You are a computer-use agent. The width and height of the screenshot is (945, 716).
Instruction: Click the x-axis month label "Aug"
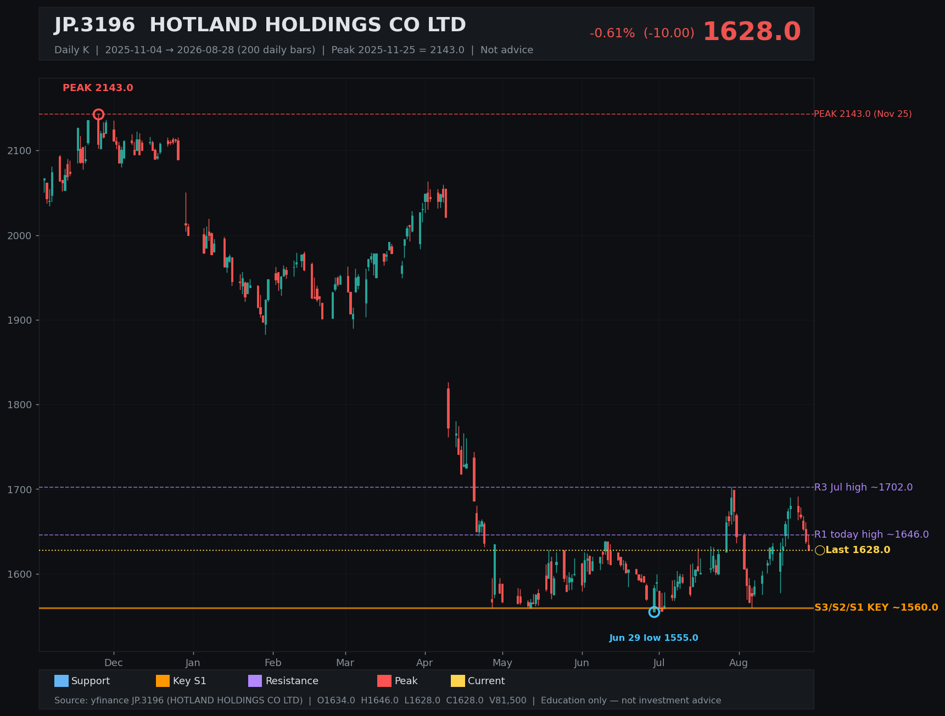tap(739, 663)
